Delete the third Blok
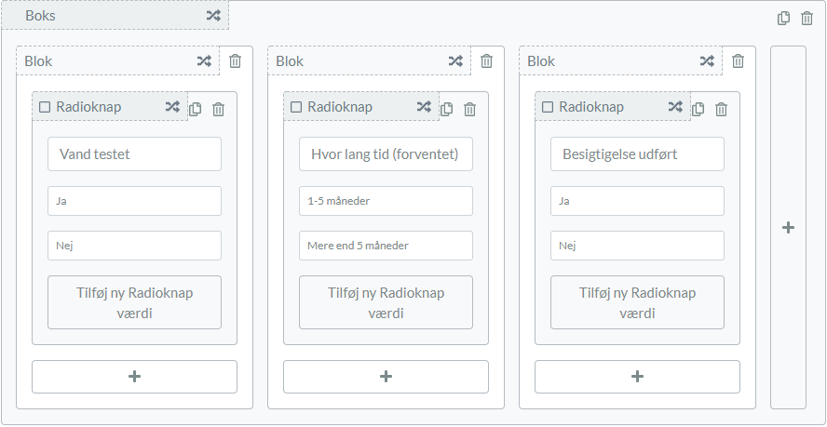 738,61
